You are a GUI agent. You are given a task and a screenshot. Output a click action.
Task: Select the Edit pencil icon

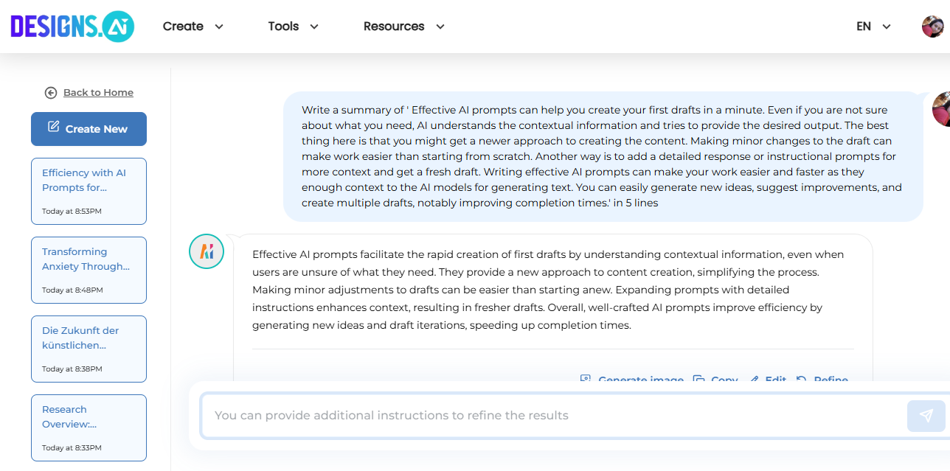click(755, 379)
